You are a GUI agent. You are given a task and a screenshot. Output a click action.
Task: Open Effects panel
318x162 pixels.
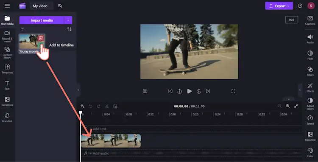click(x=310, y=87)
